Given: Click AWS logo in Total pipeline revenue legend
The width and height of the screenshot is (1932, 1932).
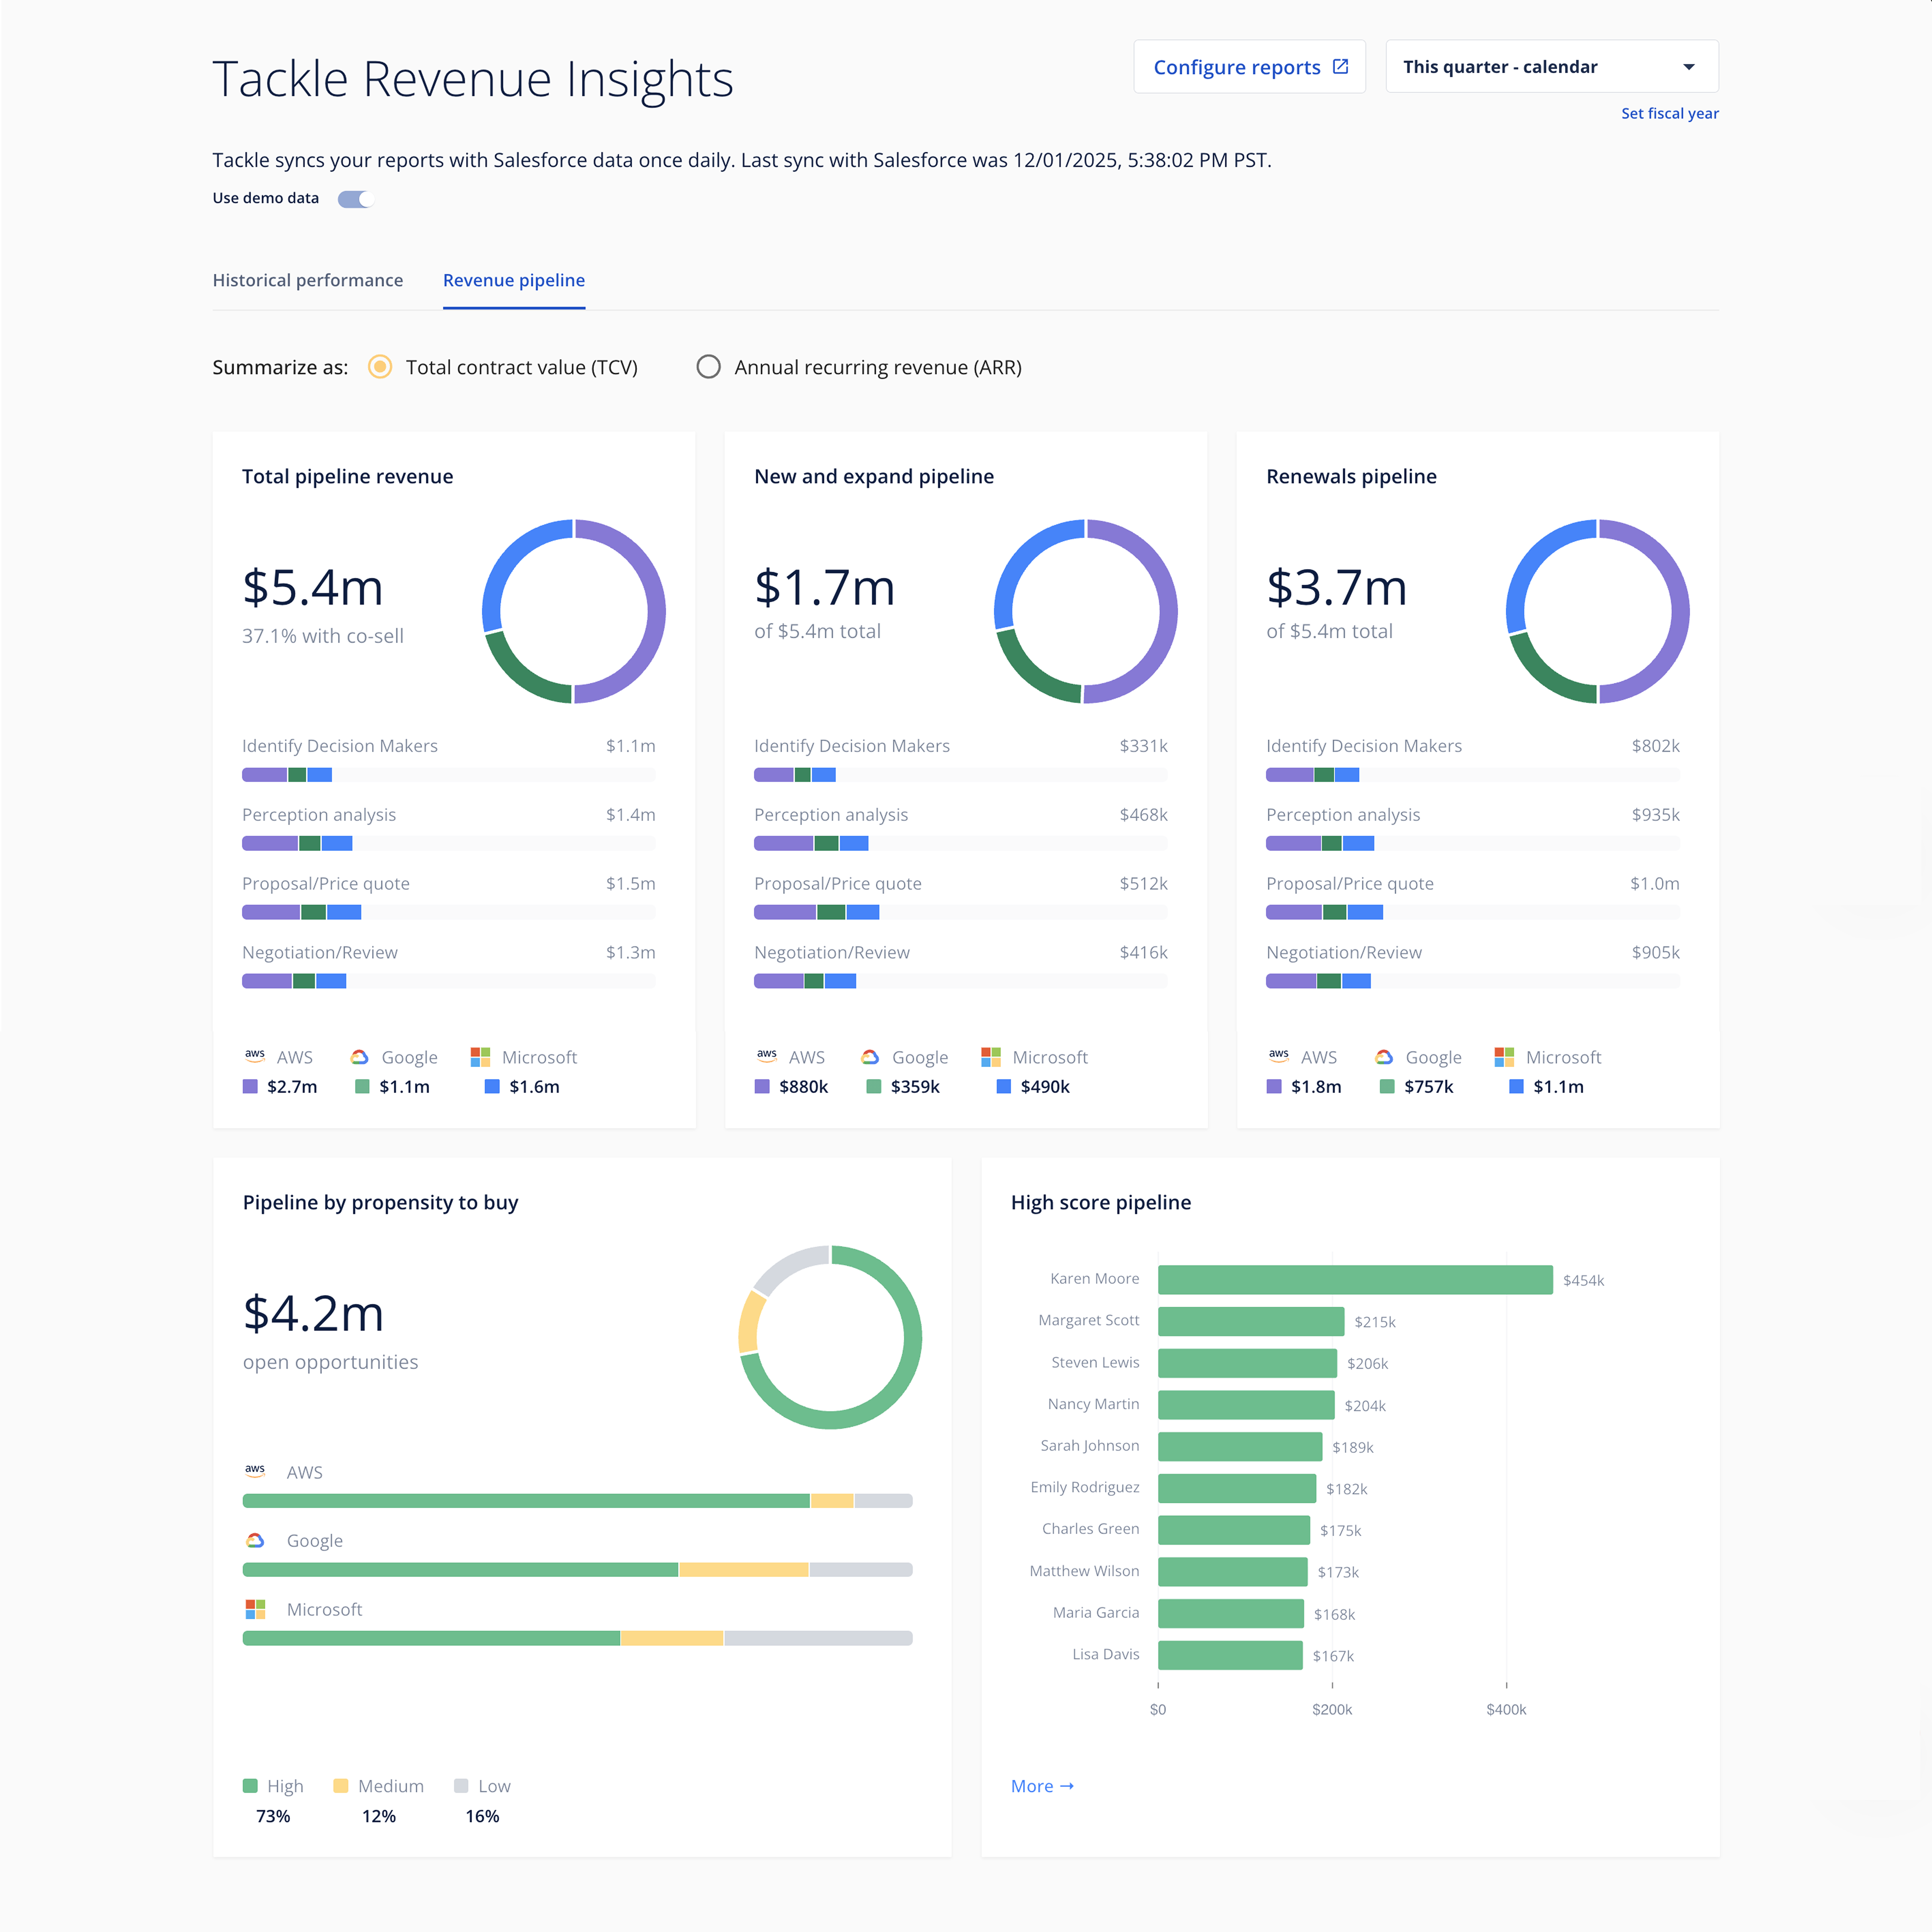Looking at the screenshot, I should pyautogui.click(x=255, y=1056).
